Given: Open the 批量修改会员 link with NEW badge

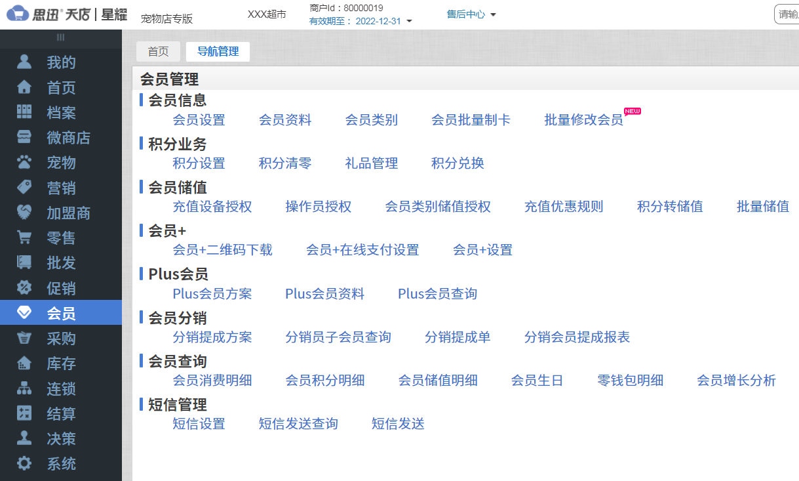Looking at the screenshot, I should [583, 120].
